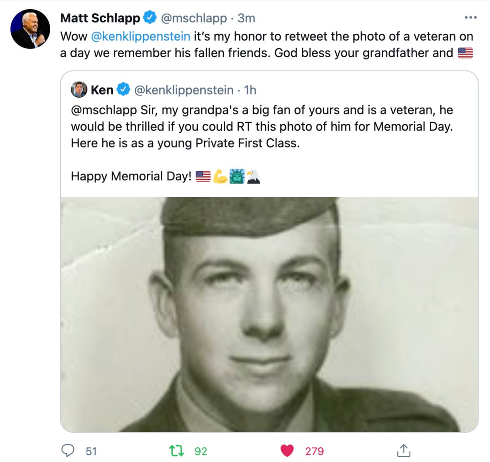Open the 1h timestamp on quoted tweet
This screenshot has width=490, height=462.
point(249,90)
